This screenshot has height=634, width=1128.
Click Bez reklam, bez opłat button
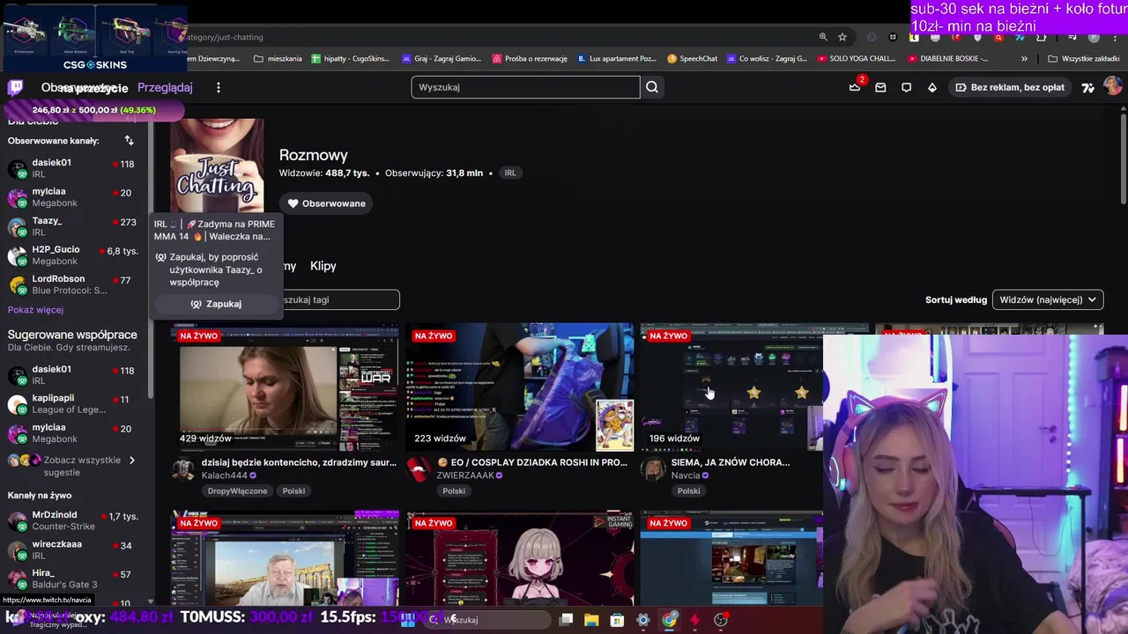1010,87
